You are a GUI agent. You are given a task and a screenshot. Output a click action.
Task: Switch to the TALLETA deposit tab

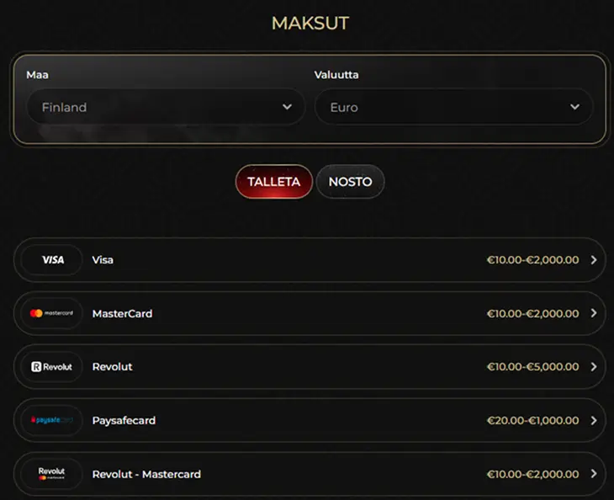click(x=273, y=182)
